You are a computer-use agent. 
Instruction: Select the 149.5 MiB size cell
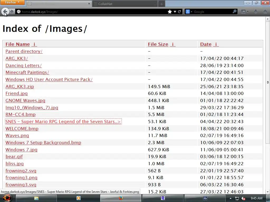pyautogui.click(x=159, y=86)
